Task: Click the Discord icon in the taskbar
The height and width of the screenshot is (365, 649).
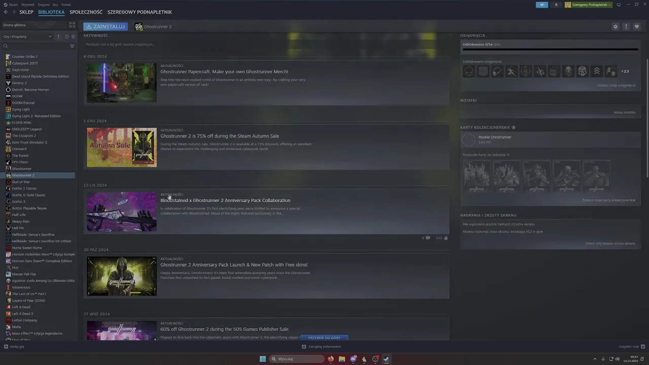Action: click(353, 359)
